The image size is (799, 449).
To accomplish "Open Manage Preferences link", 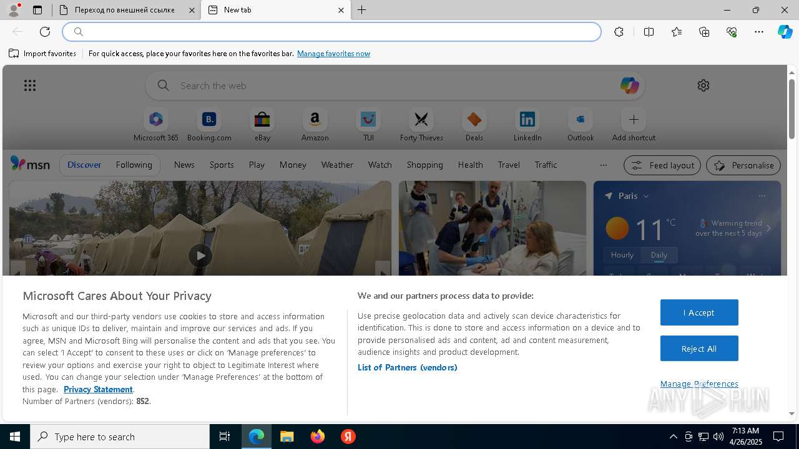I will pyautogui.click(x=699, y=384).
